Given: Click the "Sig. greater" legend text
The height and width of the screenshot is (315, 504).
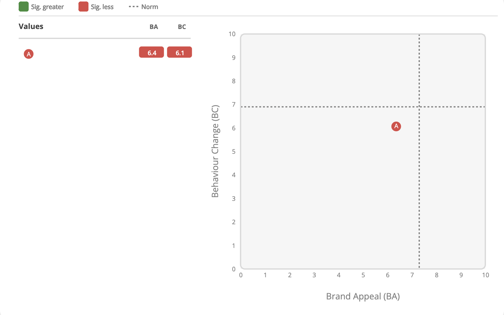Looking at the screenshot, I should 47,7.
